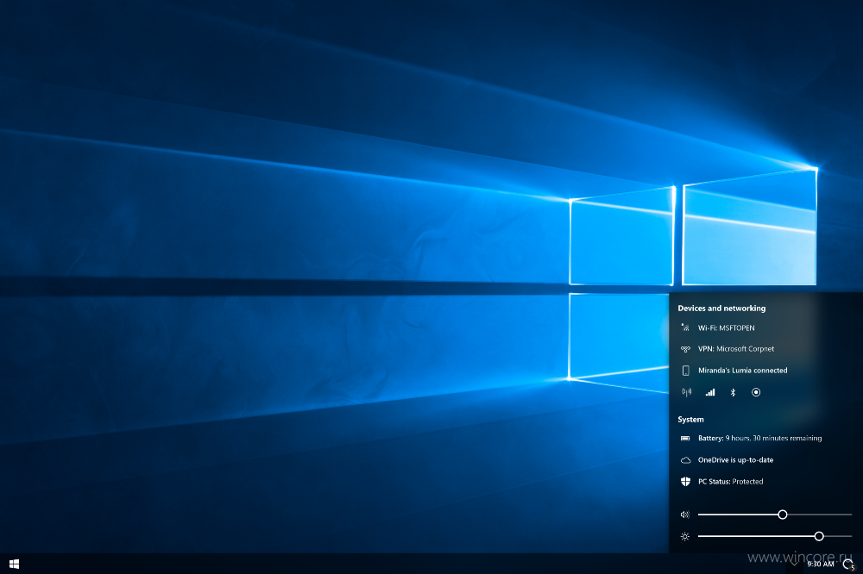Open the 9:30 AM taskbar clock
This screenshot has height=574, width=863.
[x=821, y=565]
